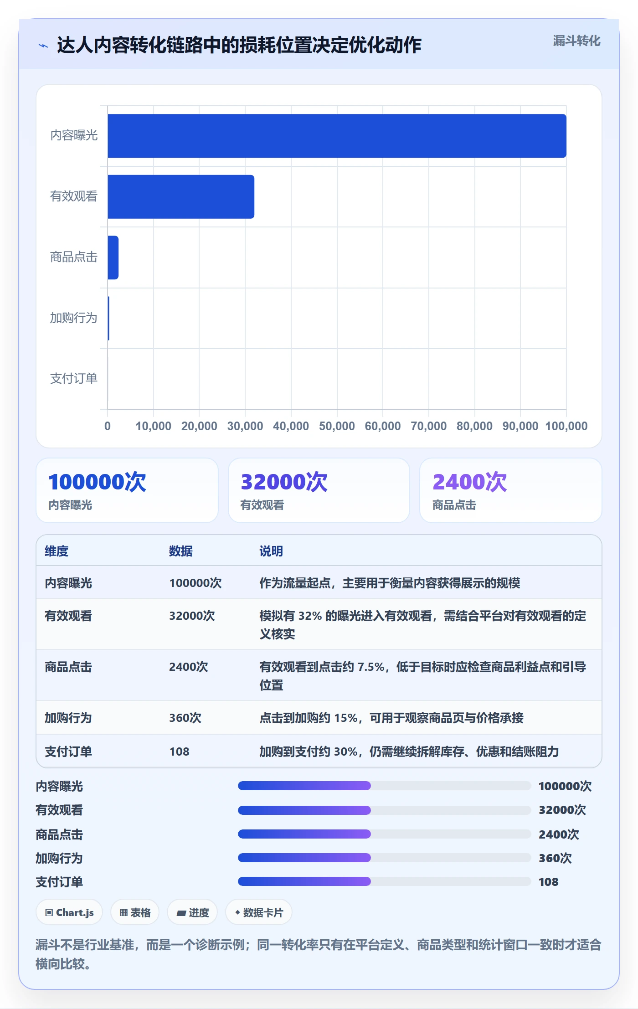Click the 表格 tag chip
This screenshot has height=1009, width=638.
coord(135,912)
